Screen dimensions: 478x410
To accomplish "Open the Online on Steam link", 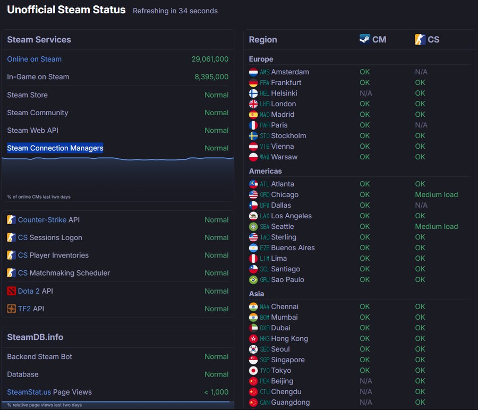I will tap(34, 59).
